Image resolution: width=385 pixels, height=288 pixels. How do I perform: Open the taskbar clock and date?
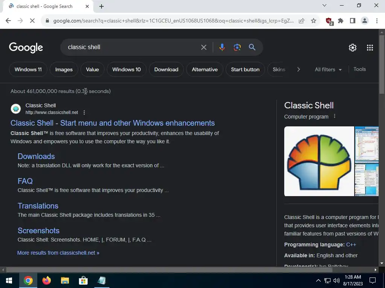353,280
